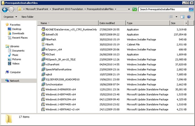The height and width of the screenshot is (126, 195).
Task: Sort files by Type column header
Action: (x=130, y=23)
